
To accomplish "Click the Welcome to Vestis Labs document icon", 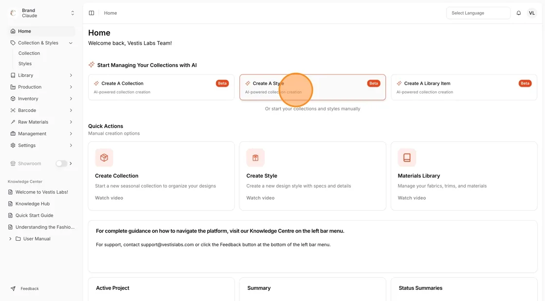I will [x=10, y=192].
